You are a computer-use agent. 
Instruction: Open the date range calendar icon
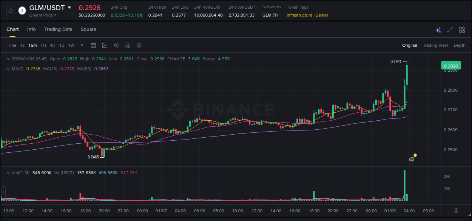93,45
